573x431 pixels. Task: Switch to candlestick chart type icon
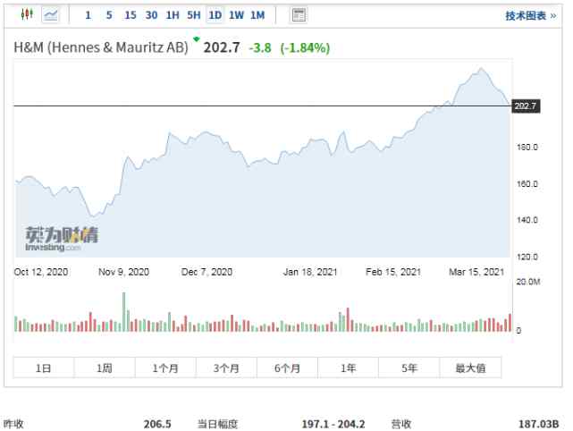[x=26, y=15]
